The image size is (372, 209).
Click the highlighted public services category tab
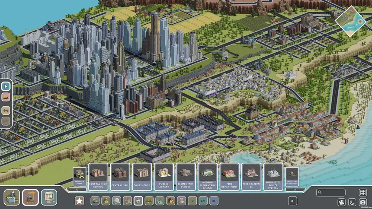click(x=138, y=201)
